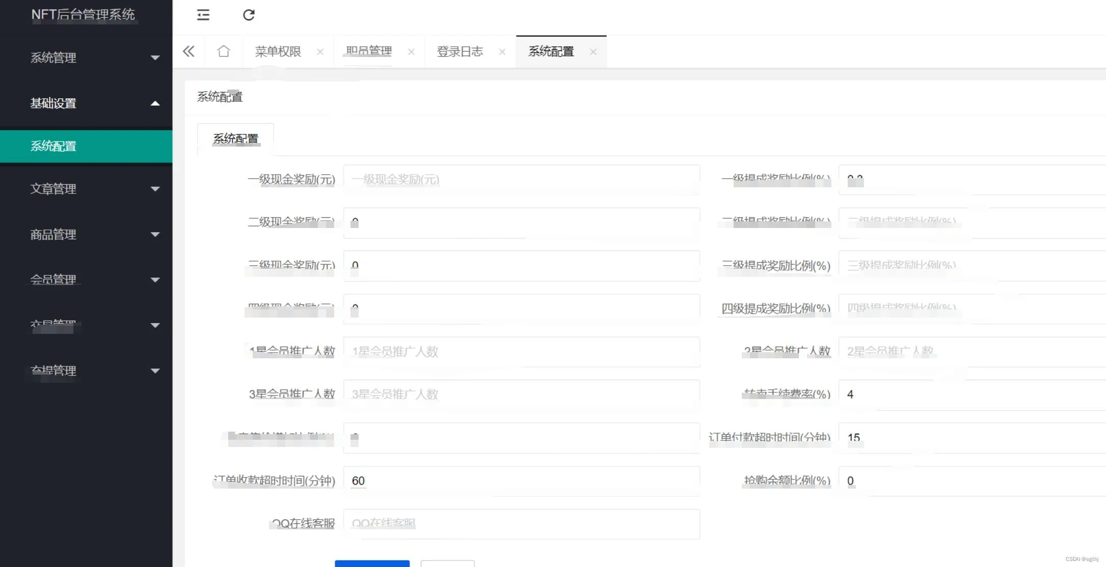Open the home tab icon
This screenshot has height=567, width=1106.
[x=223, y=51]
